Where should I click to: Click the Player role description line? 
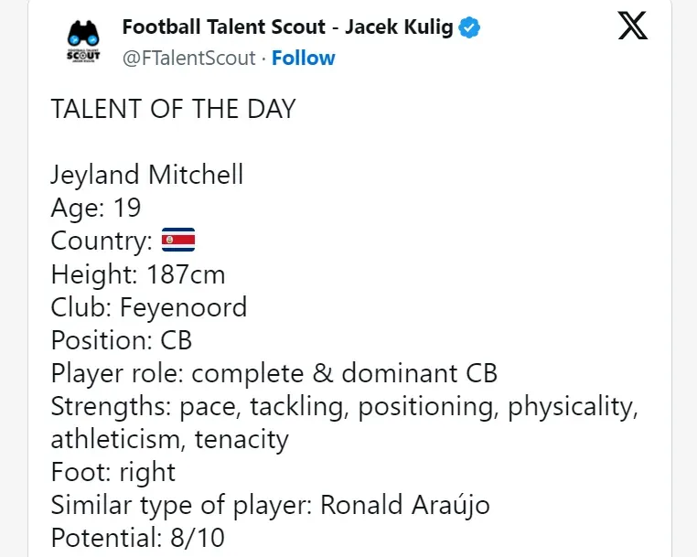tap(274, 374)
